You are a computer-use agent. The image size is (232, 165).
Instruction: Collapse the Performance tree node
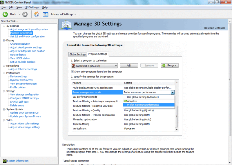click(x=4, y=73)
